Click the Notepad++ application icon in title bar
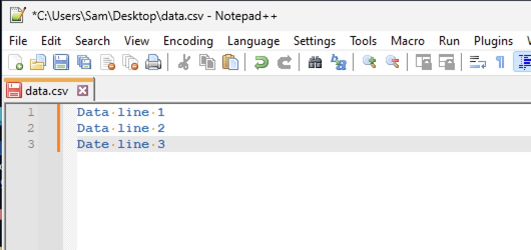The height and width of the screenshot is (250, 531). (x=18, y=14)
